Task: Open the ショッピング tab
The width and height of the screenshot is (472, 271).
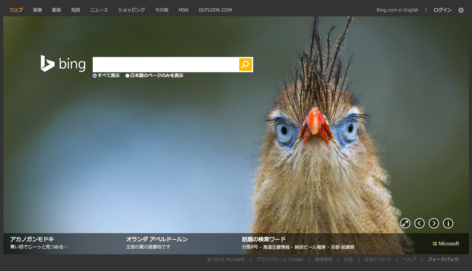Action: click(131, 10)
